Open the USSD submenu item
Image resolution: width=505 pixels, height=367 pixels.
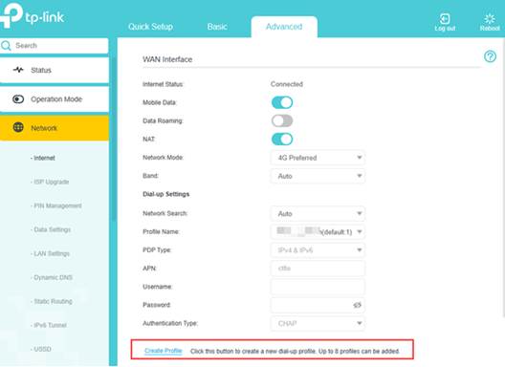coord(41,349)
